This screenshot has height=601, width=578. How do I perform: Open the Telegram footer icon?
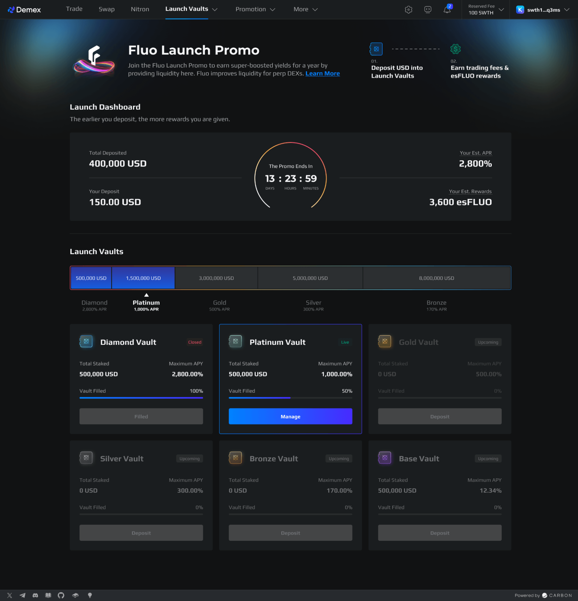click(x=22, y=596)
